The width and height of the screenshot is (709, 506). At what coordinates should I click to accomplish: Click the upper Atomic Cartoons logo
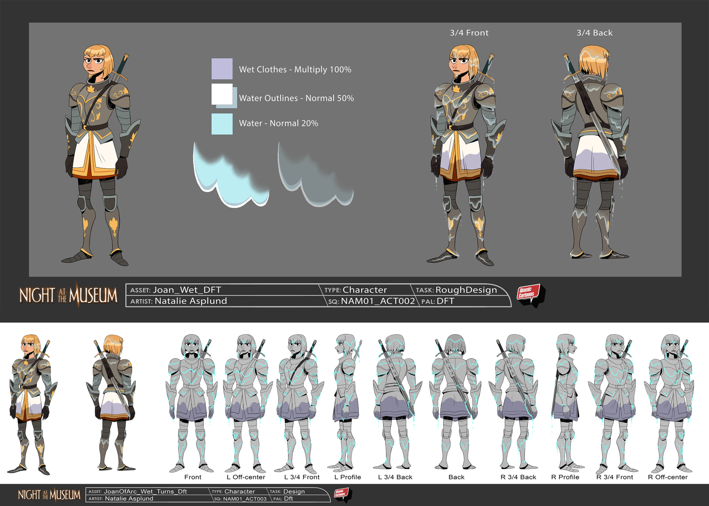[x=531, y=295]
